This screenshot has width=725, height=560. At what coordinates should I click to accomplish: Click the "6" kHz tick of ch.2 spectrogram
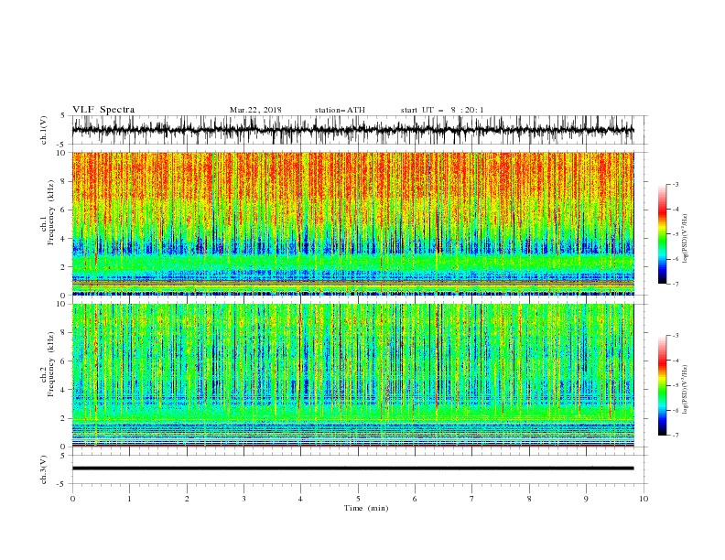coord(63,361)
